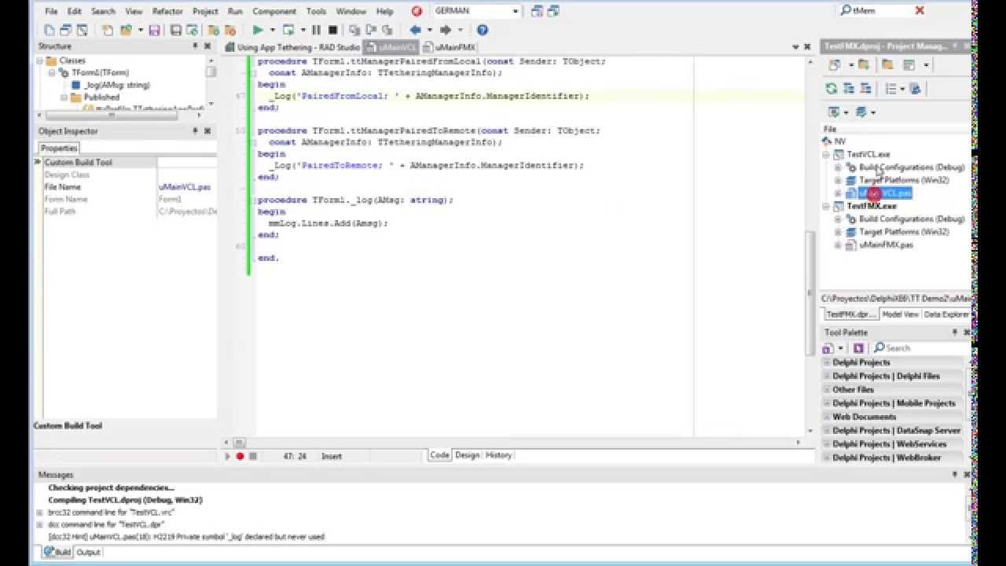
Task: Navigate forward with gray arrow
Action: [445, 30]
